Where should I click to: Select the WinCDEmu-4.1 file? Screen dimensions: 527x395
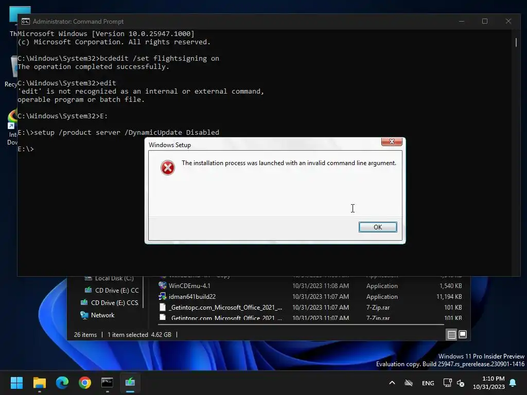(x=189, y=286)
